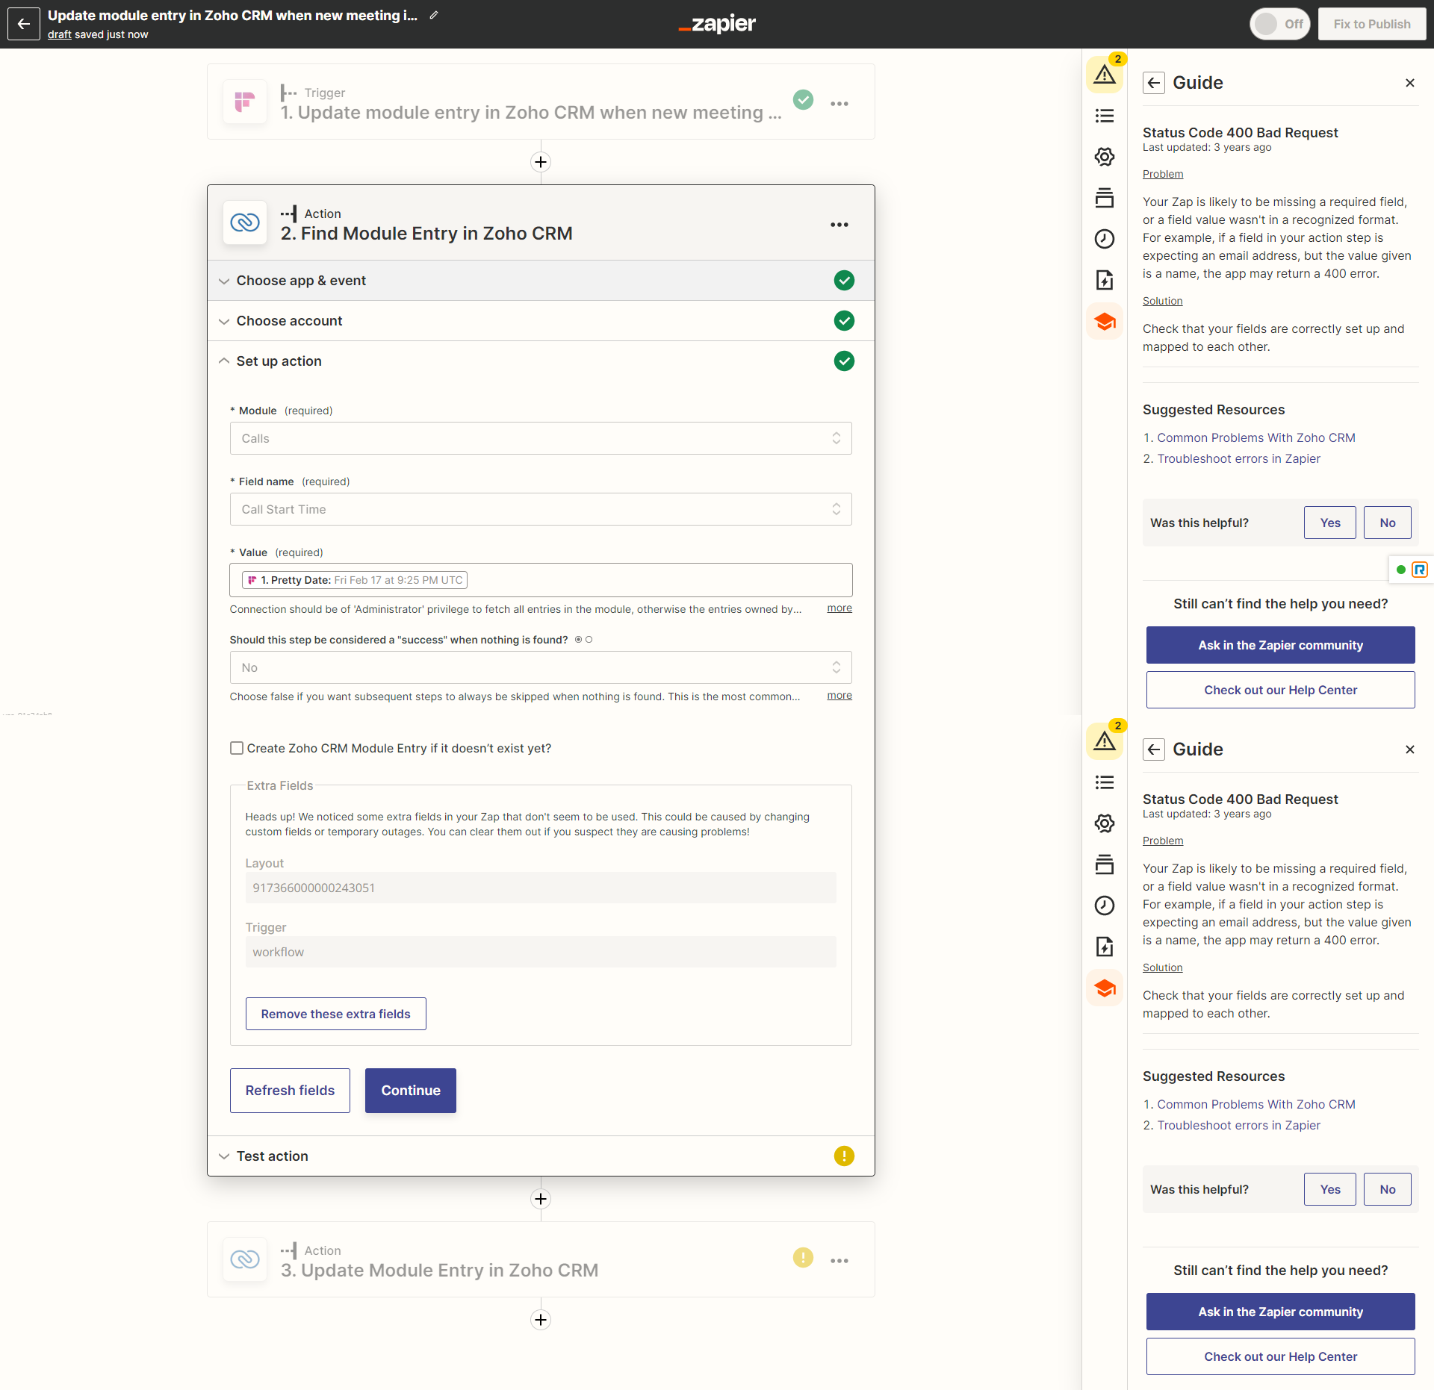Viewport: 1434px width, 1390px height.
Task: Toggle success-when-nothing-found input mode radio
Action: pyautogui.click(x=583, y=640)
